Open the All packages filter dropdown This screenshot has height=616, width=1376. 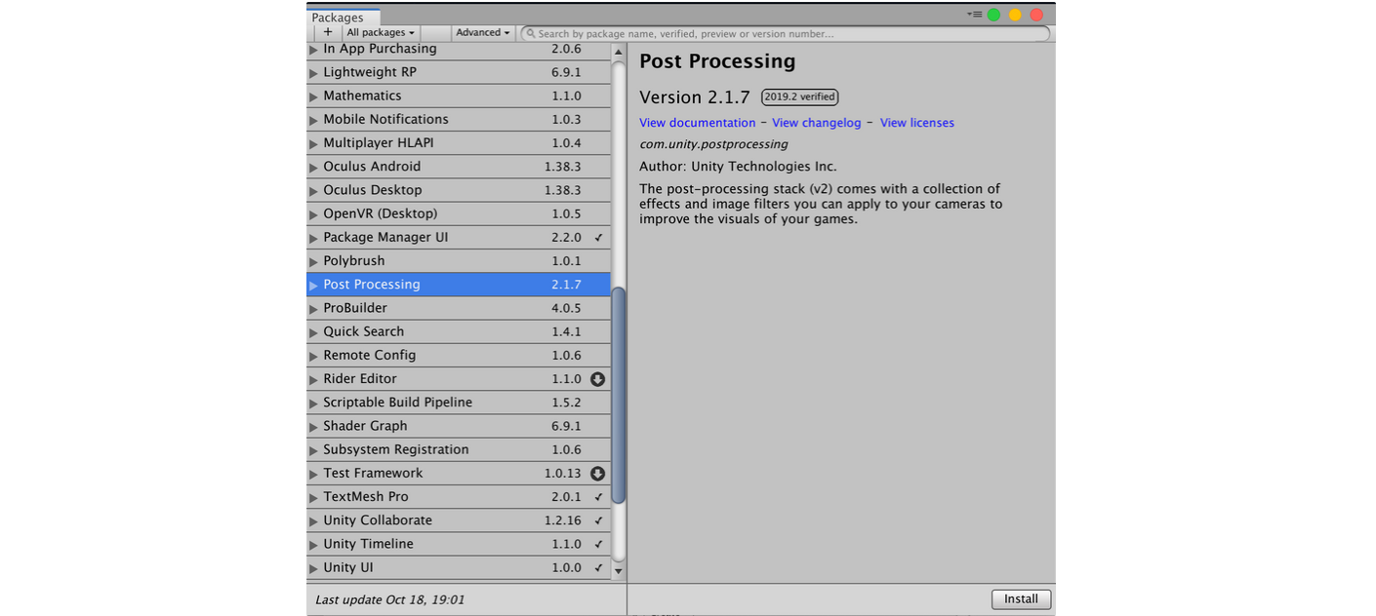click(x=381, y=32)
